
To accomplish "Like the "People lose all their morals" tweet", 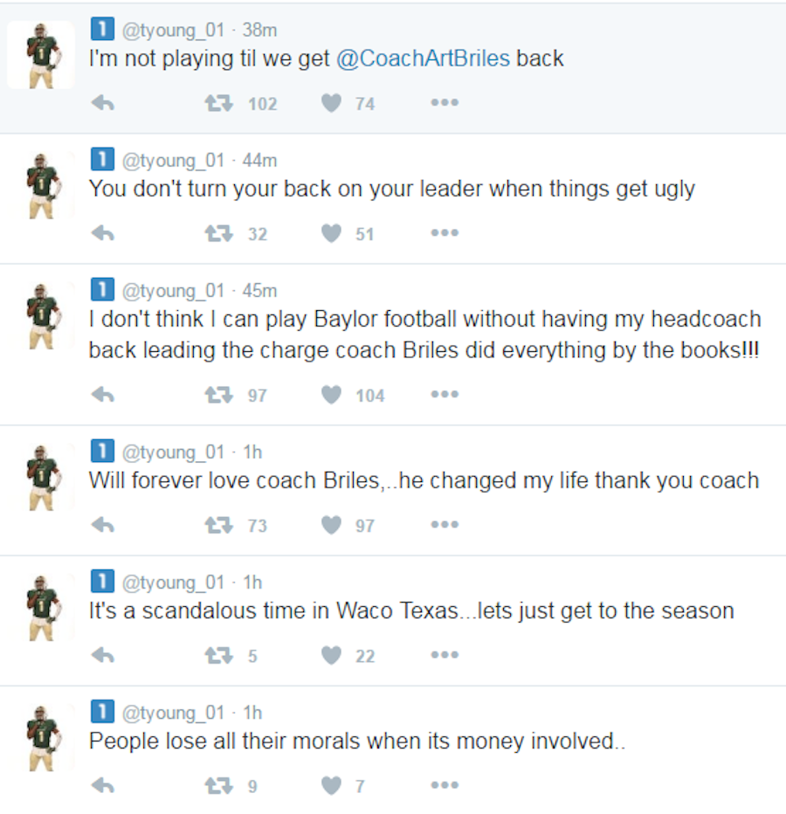I will 331,786.
